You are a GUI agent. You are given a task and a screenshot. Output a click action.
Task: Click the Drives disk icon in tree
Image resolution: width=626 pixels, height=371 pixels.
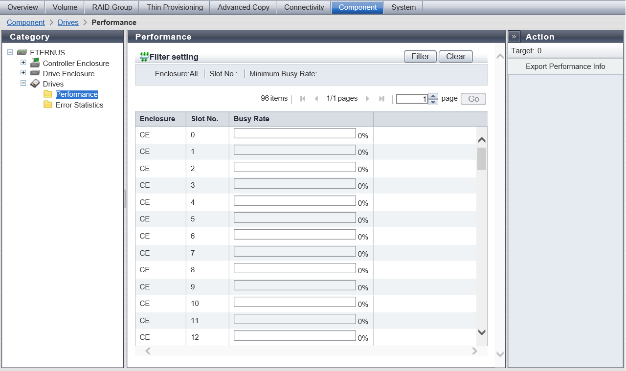35,84
